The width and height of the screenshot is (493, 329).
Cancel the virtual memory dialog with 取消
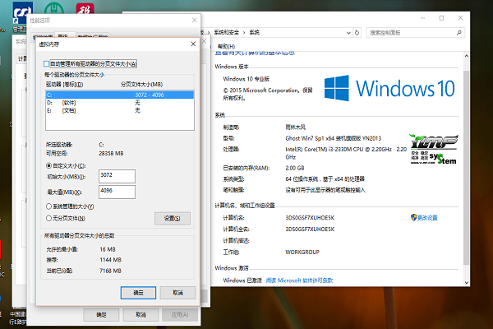(178, 293)
